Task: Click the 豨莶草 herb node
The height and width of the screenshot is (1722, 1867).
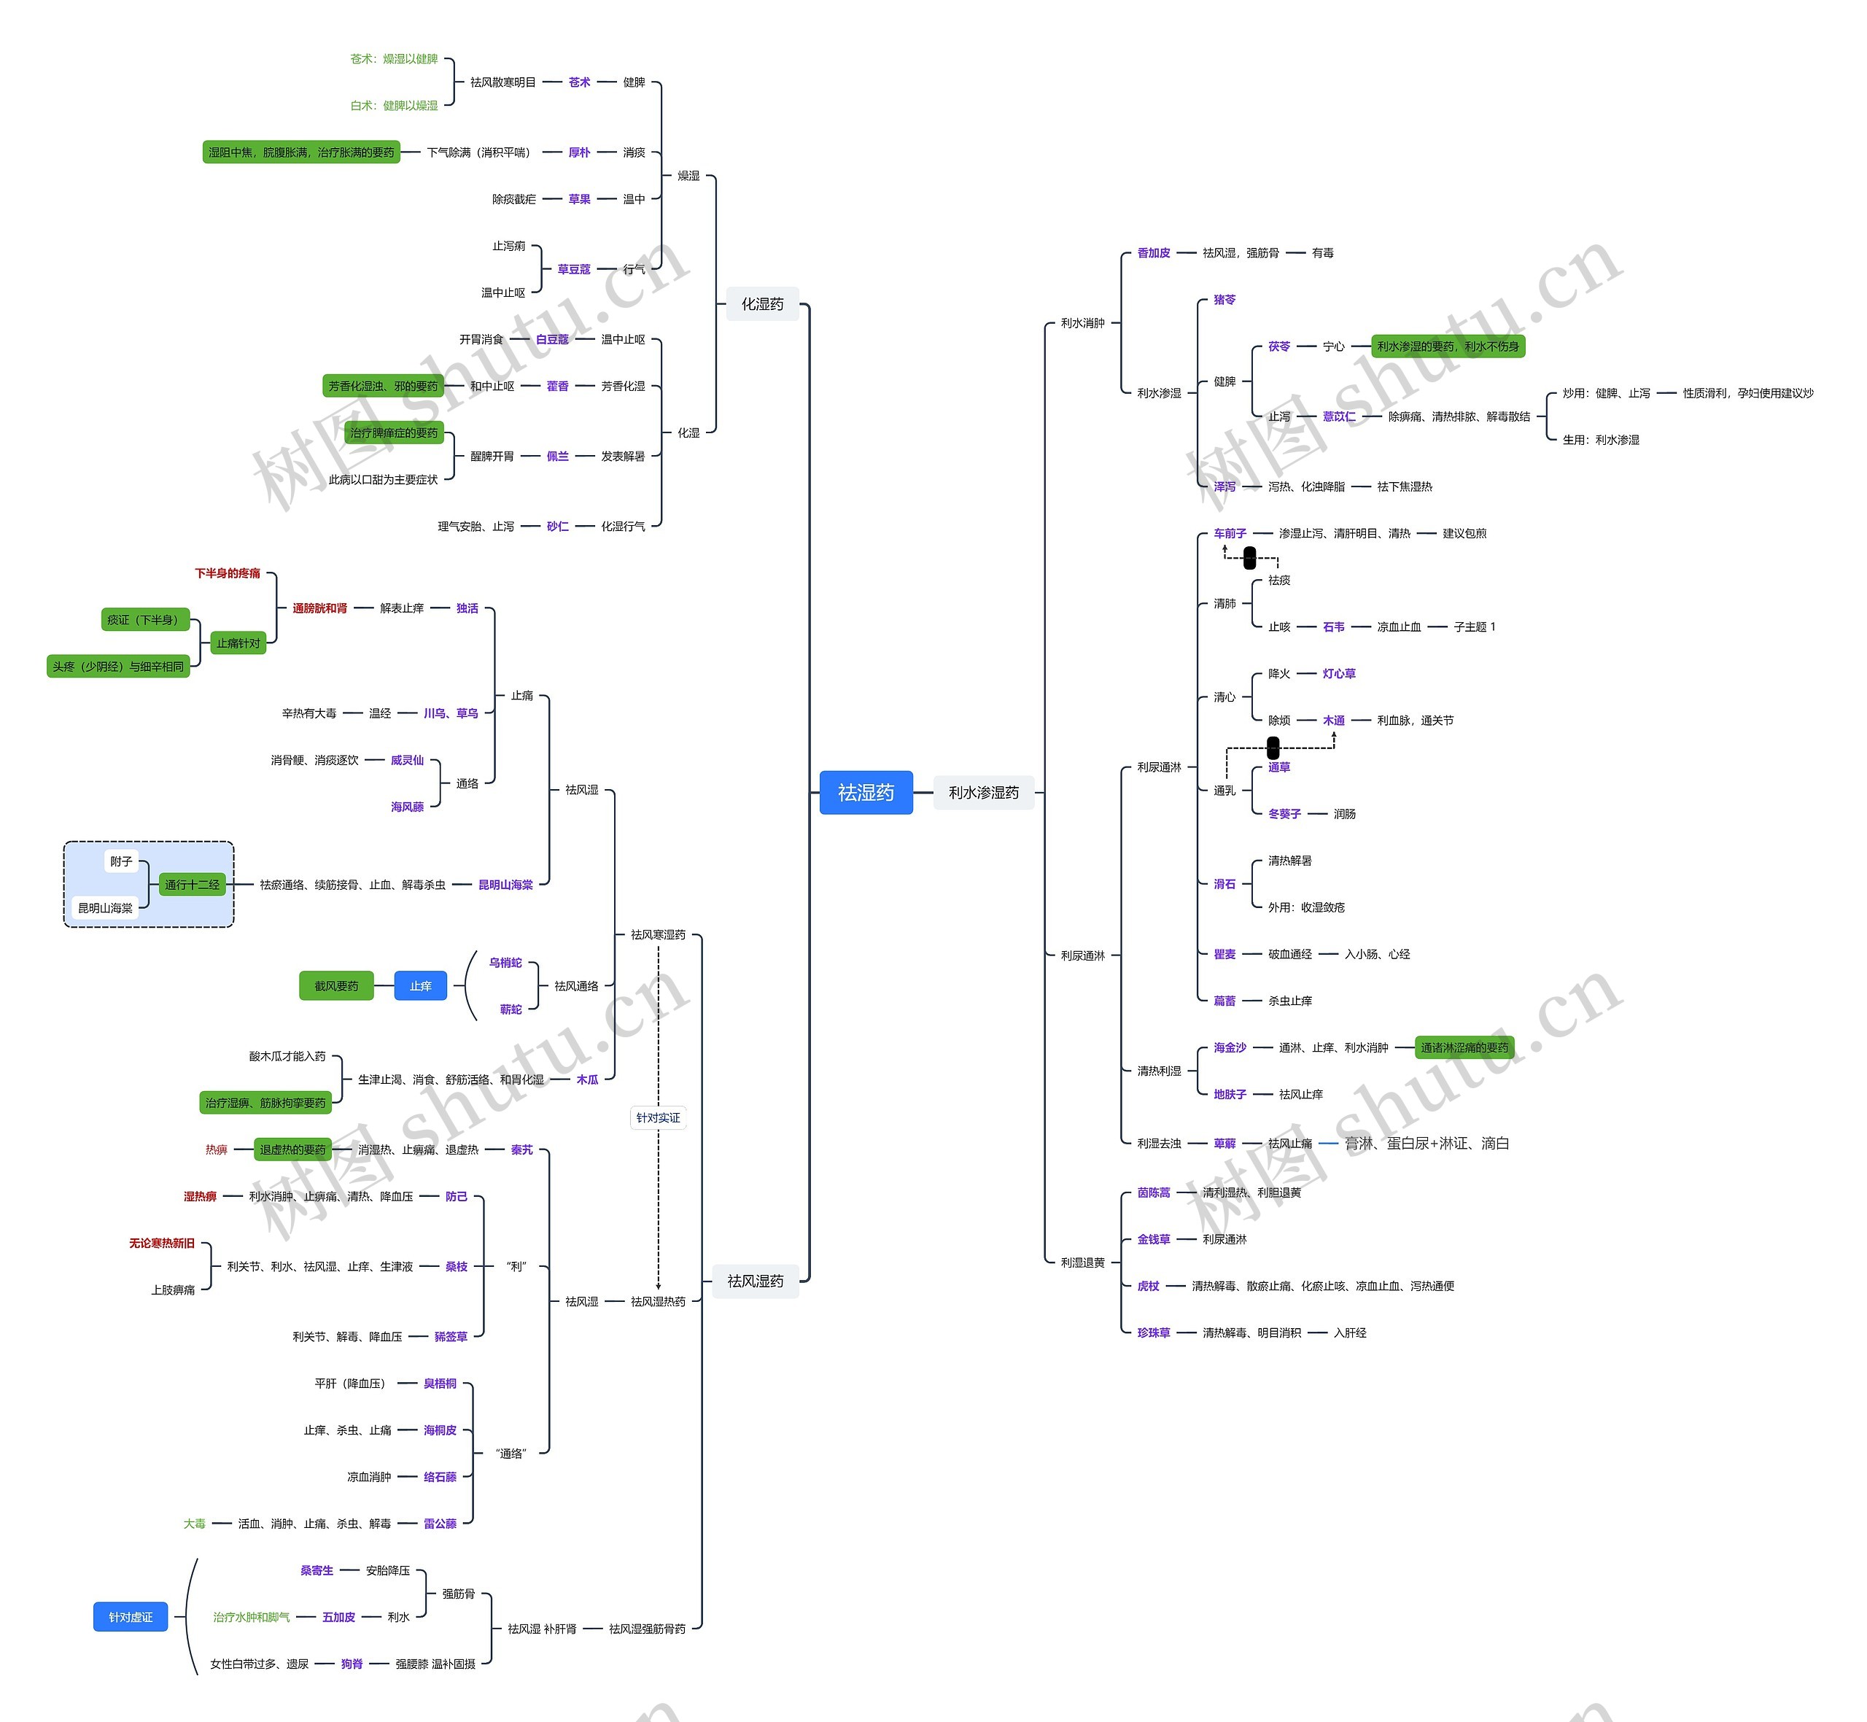Action: pyautogui.click(x=451, y=1336)
